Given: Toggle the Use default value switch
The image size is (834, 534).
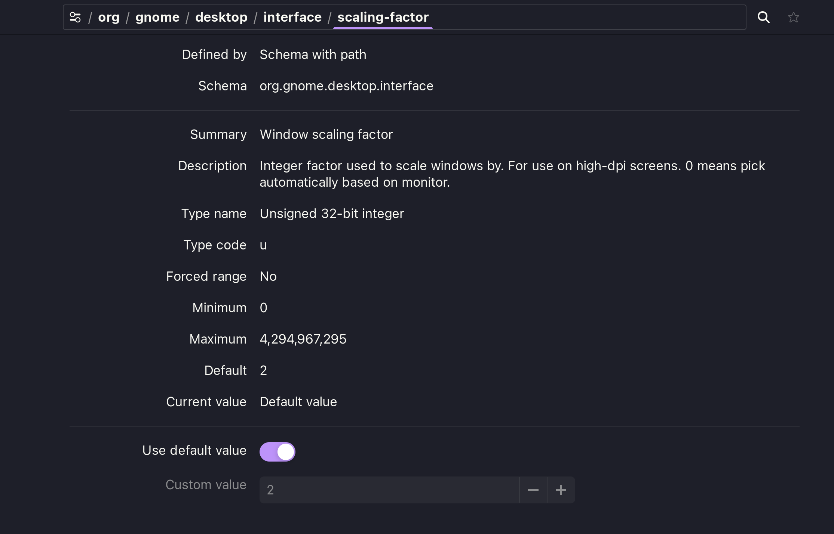Looking at the screenshot, I should point(278,452).
